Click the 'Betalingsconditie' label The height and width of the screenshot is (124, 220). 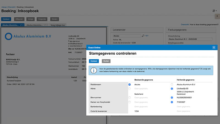coord(176,43)
